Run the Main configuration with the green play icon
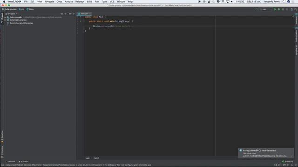 (x=275, y=9)
